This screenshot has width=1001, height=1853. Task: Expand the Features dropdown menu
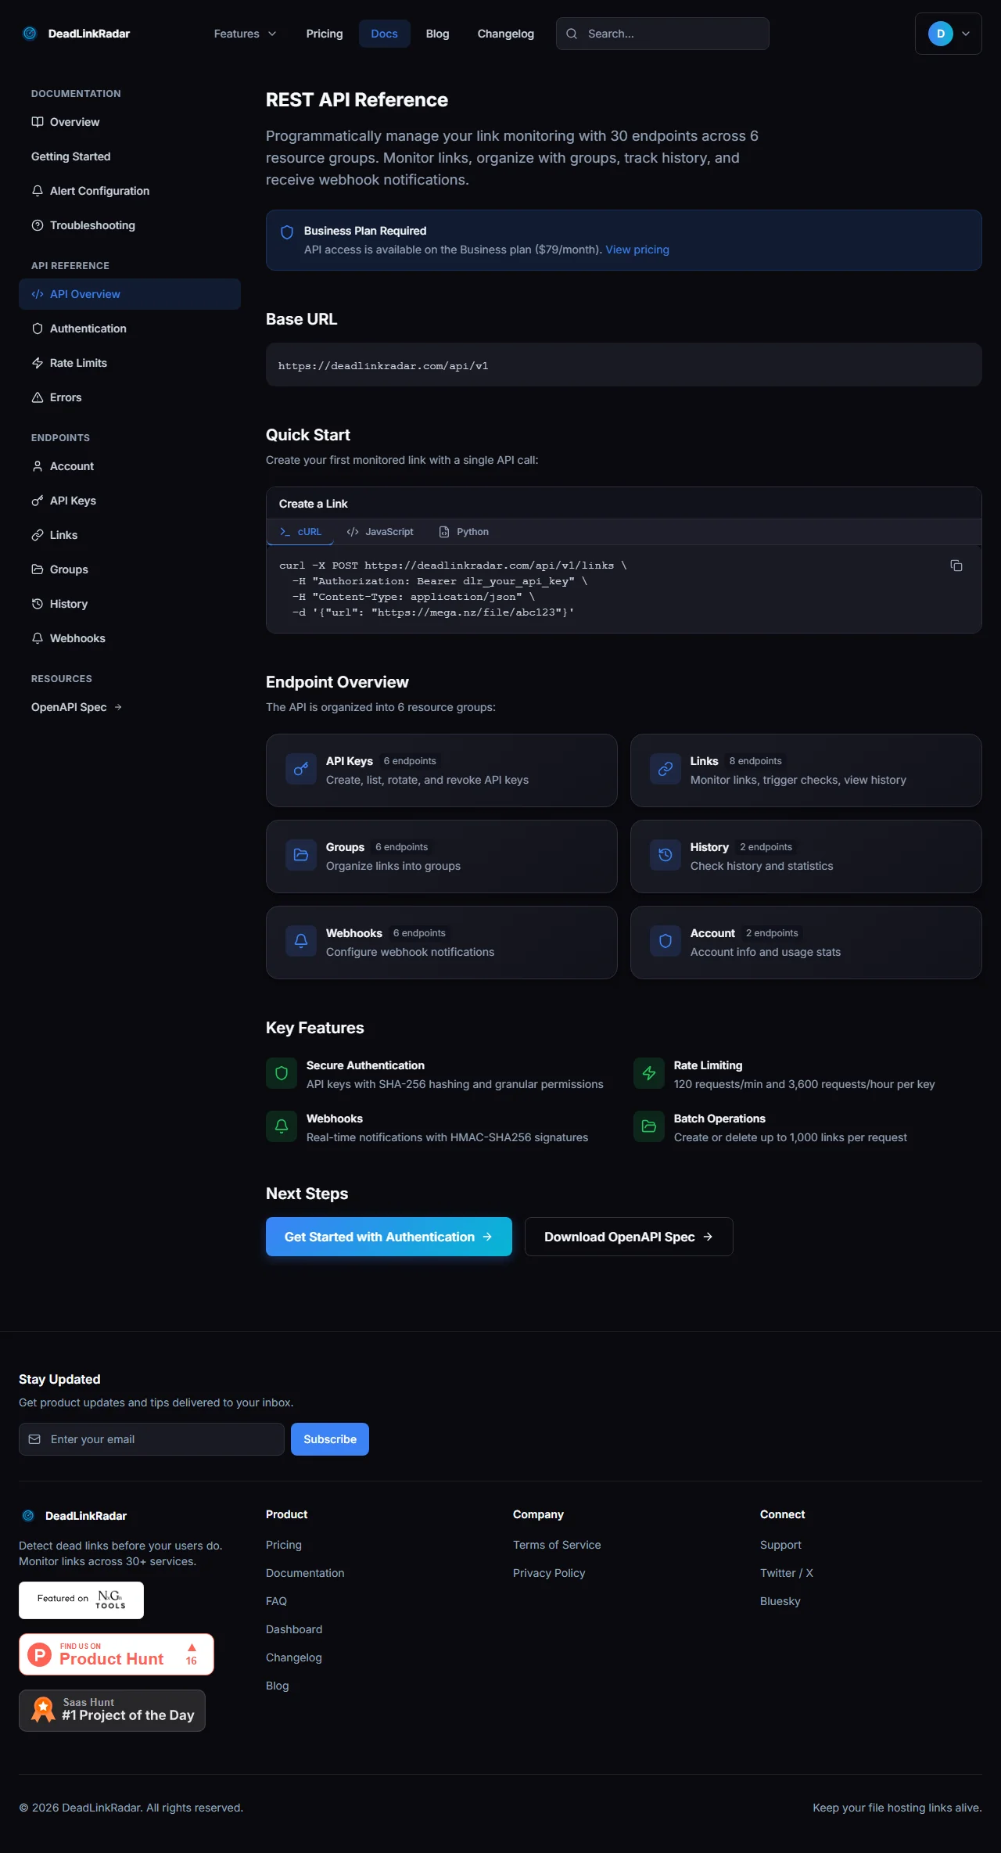click(245, 34)
